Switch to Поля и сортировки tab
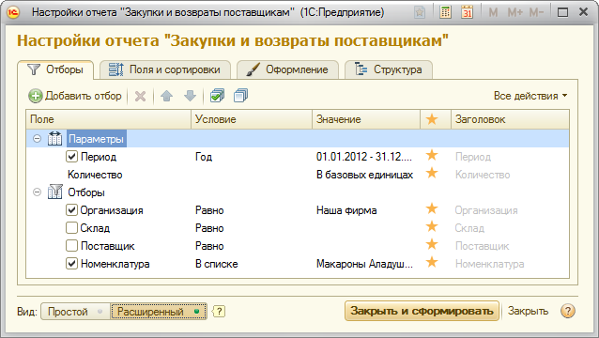 pos(165,69)
